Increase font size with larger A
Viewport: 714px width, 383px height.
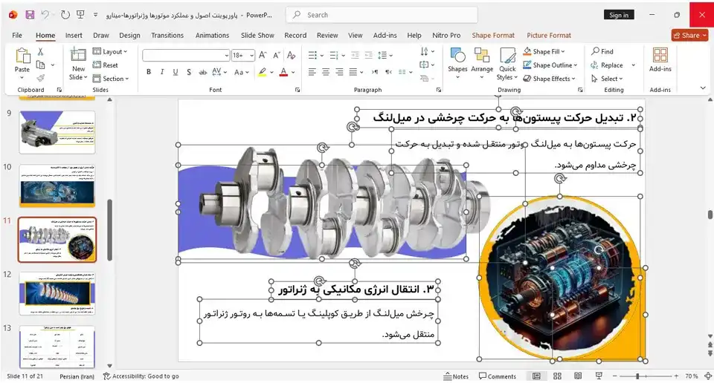coord(263,56)
